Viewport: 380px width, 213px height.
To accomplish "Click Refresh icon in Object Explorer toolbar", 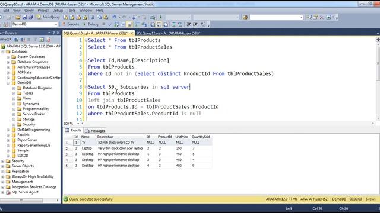I will pyautogui.click(x=42, y=40).
